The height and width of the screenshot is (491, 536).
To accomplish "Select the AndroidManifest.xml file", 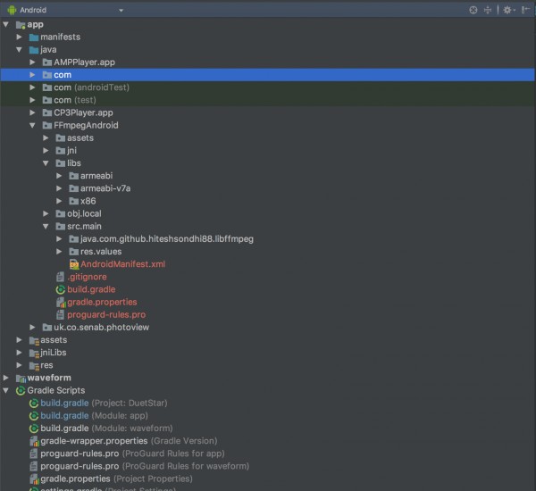I will pyautogui.click(x=122, y=264).
